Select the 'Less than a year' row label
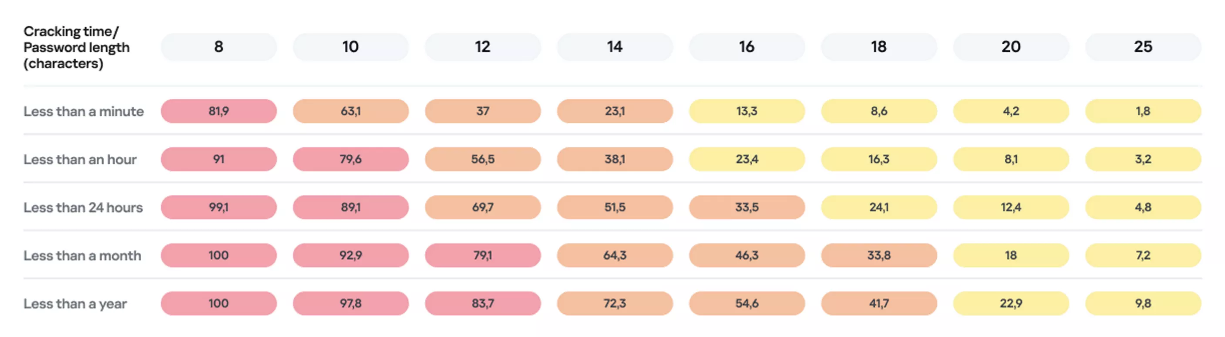 [75, 303]
